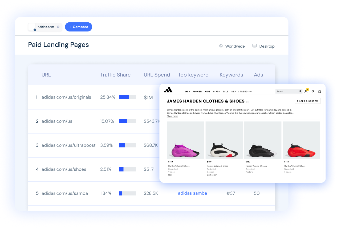
Task: Sort by Traffic Share column header
Action: [115, 75]
